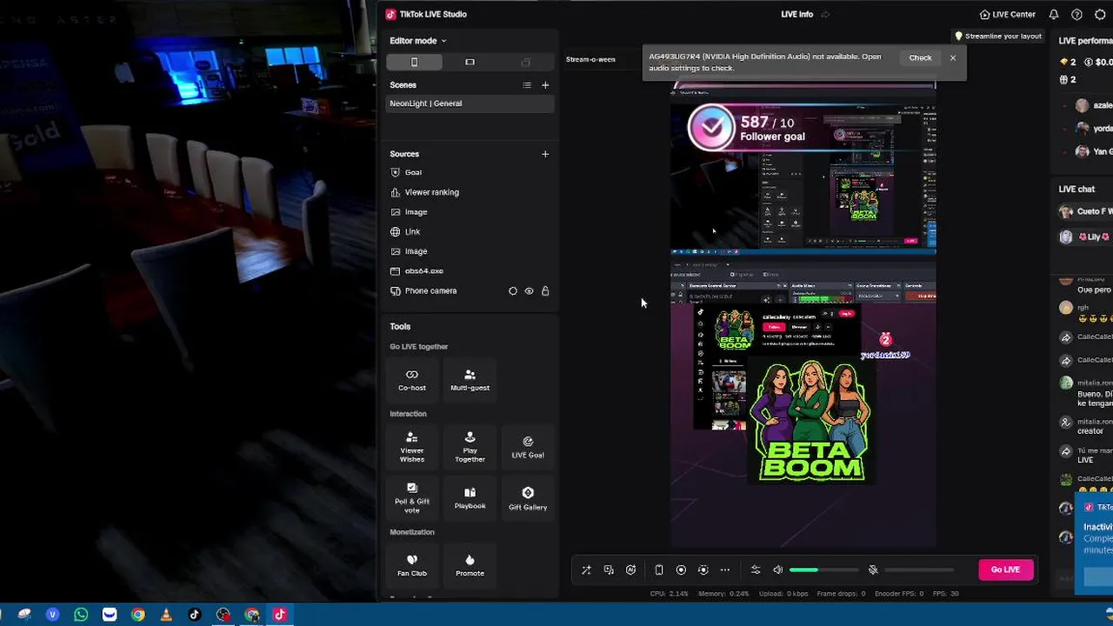Open the magic wand effects icon
Viewport: 1113px width, 626px height.
[586, 570]
